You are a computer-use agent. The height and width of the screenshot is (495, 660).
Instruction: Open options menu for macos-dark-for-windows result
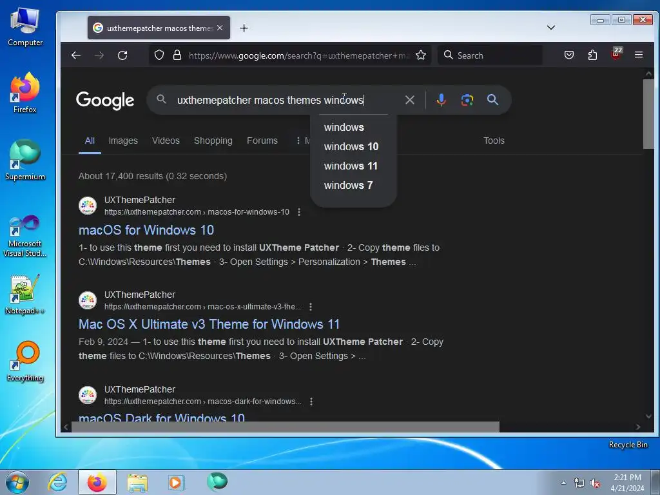311,401
